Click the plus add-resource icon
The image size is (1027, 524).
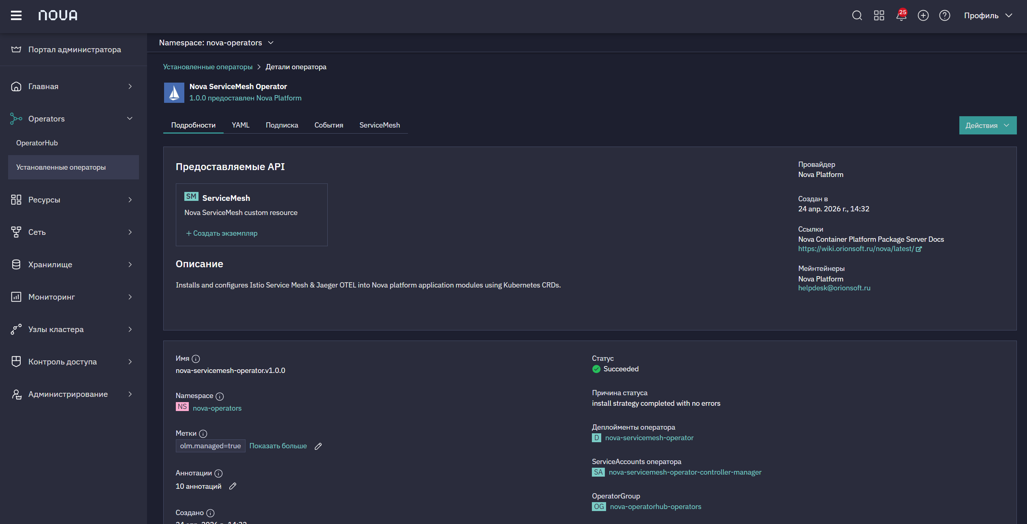tap(923, 15)
